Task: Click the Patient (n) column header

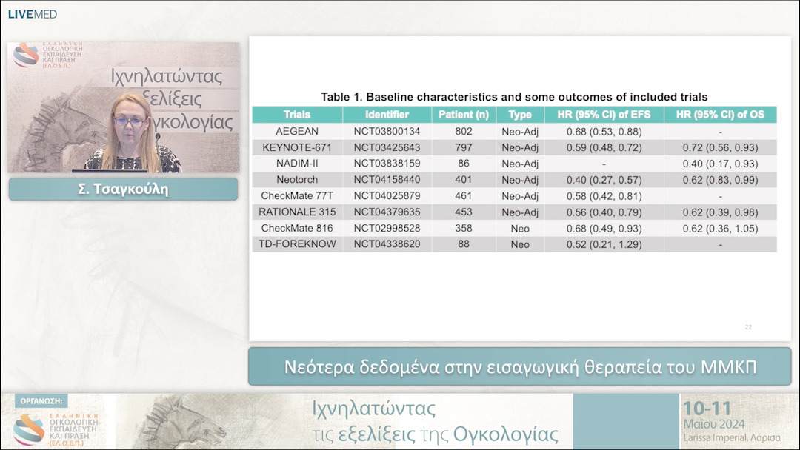Action: pos(464,114)
